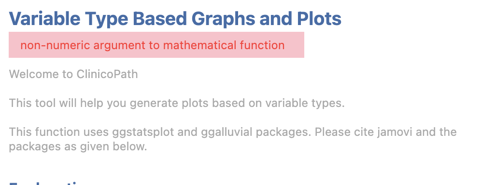Select the pink error banner background
This screenshot has height=185, width=482.
[156, 45]
